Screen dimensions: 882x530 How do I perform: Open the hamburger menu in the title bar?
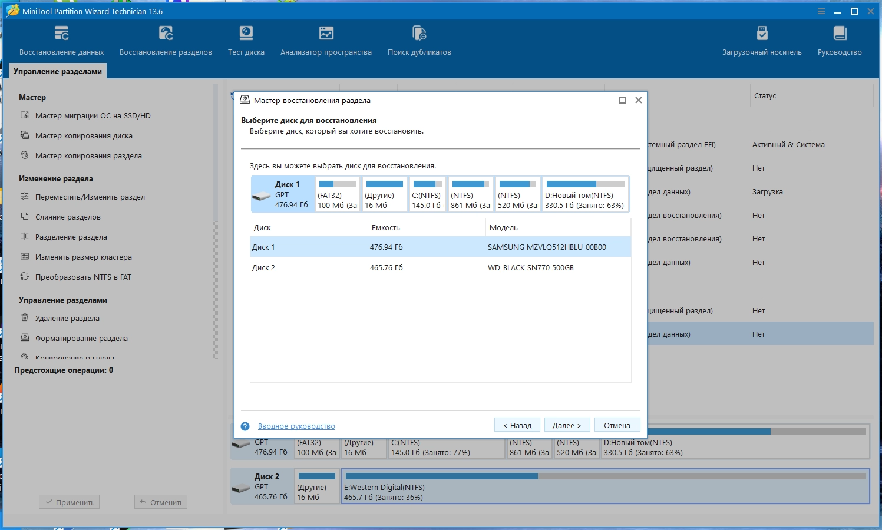tap(821, 11)
